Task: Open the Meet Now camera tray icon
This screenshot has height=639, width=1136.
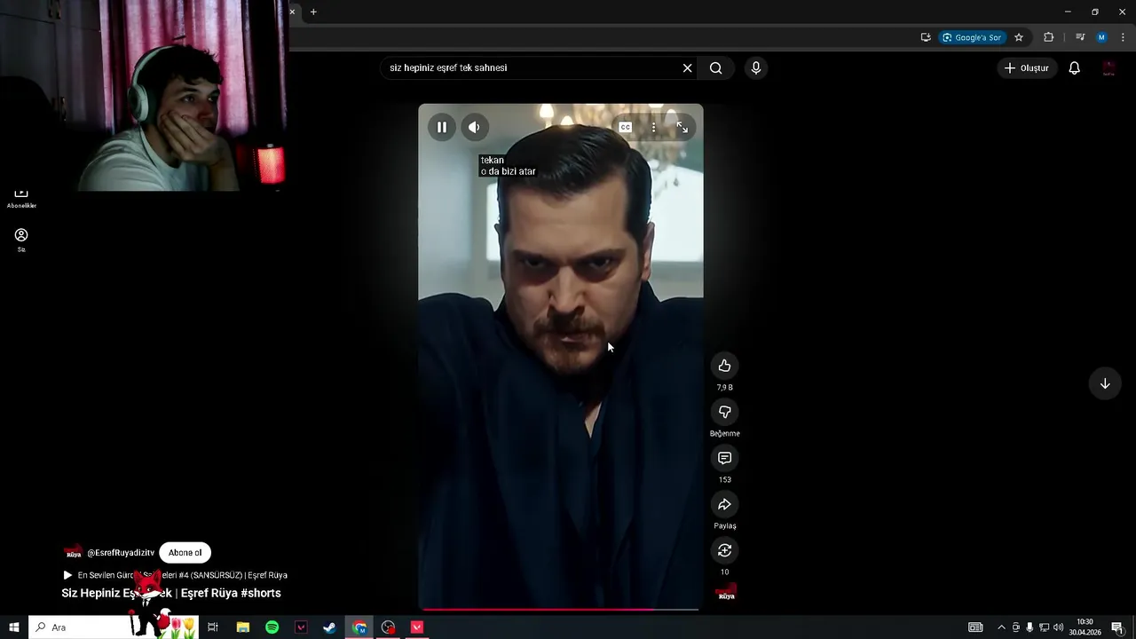Action: point(1015,627)
